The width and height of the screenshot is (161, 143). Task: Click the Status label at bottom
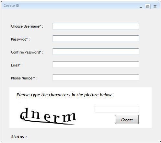[x=19, y=137]
